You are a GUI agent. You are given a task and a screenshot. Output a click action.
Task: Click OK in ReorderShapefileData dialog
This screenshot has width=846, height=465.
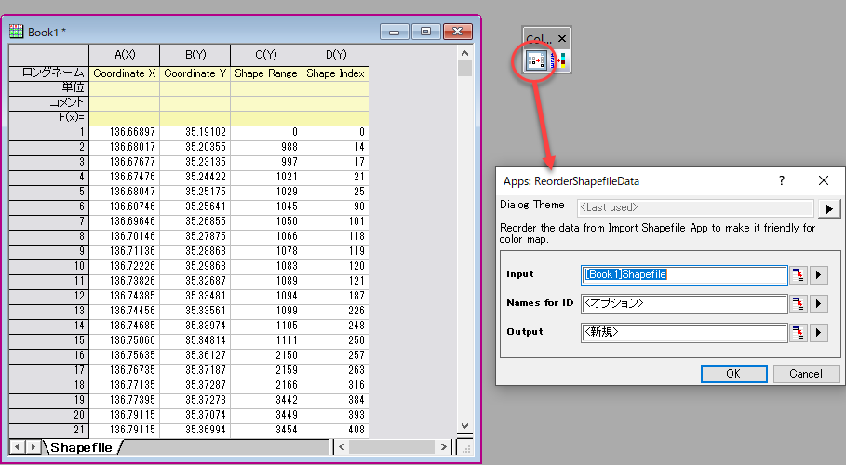tap(733, 374)
